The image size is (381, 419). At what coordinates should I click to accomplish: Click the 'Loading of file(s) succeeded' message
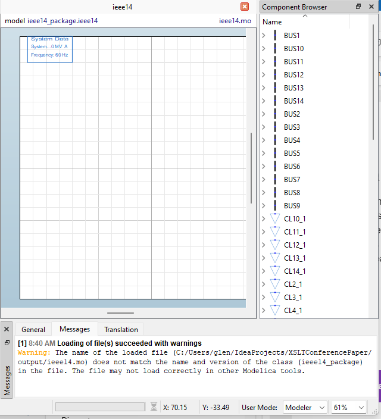[x=129, y=343]
